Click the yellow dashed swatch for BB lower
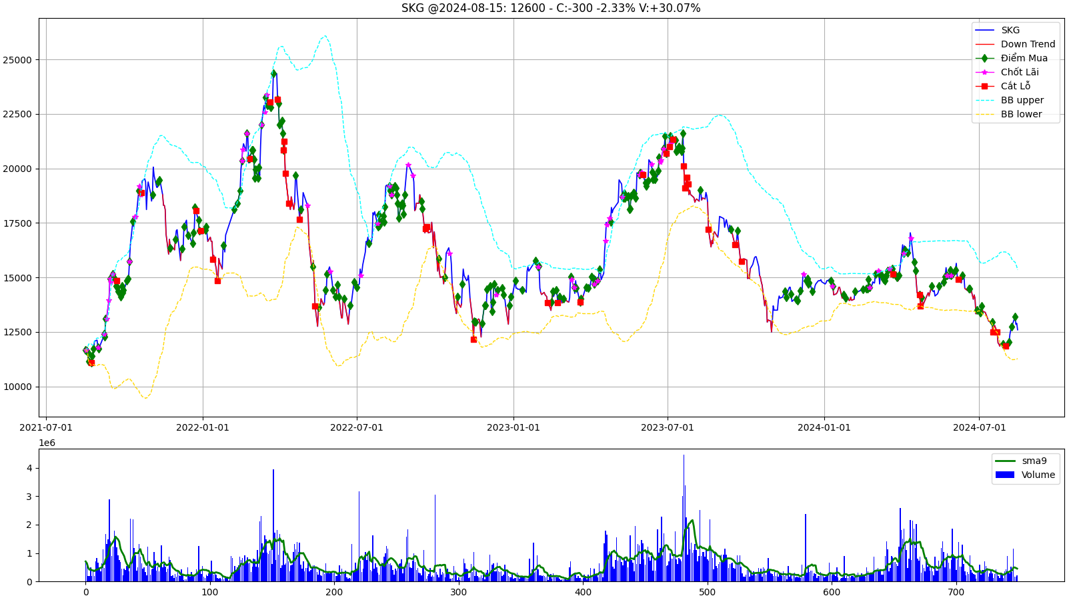This screenshot has height=600, width=1067. (x=984, y=114)
